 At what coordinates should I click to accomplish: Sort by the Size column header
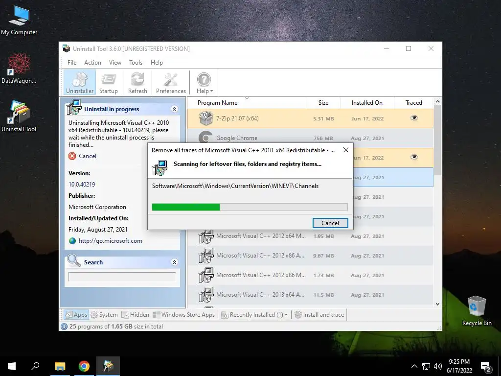(x=323, y=103)
